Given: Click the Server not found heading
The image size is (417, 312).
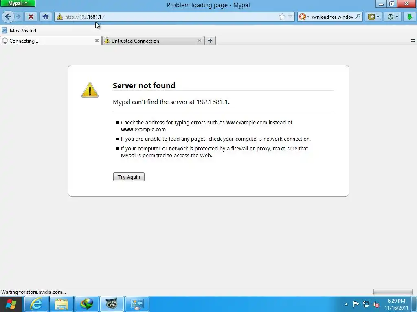Looking at the screenshot, I should 144,85.
